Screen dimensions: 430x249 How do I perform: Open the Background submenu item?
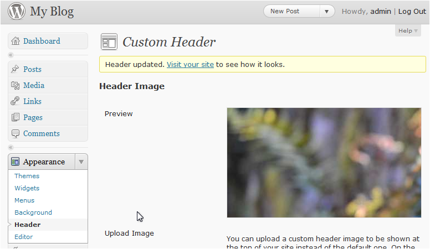[x=33, y=212]
